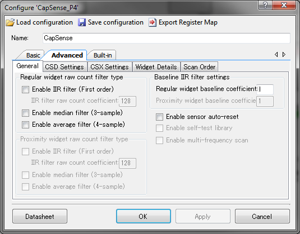Select the Widget Details sub-tab
Viewport: 300px width, 234px height.
coord(156,67)
